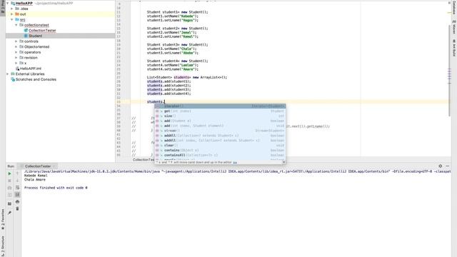This screenshot has width=457, height=257.
Task: Place cursor on line students.add(student4)
Action: pyautogui.click(x=169, y=94)
